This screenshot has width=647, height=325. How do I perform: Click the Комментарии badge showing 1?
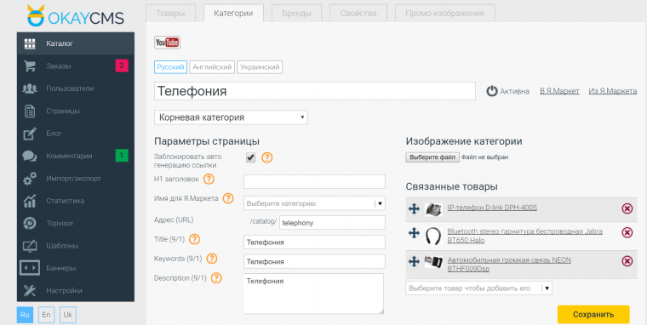122,156
